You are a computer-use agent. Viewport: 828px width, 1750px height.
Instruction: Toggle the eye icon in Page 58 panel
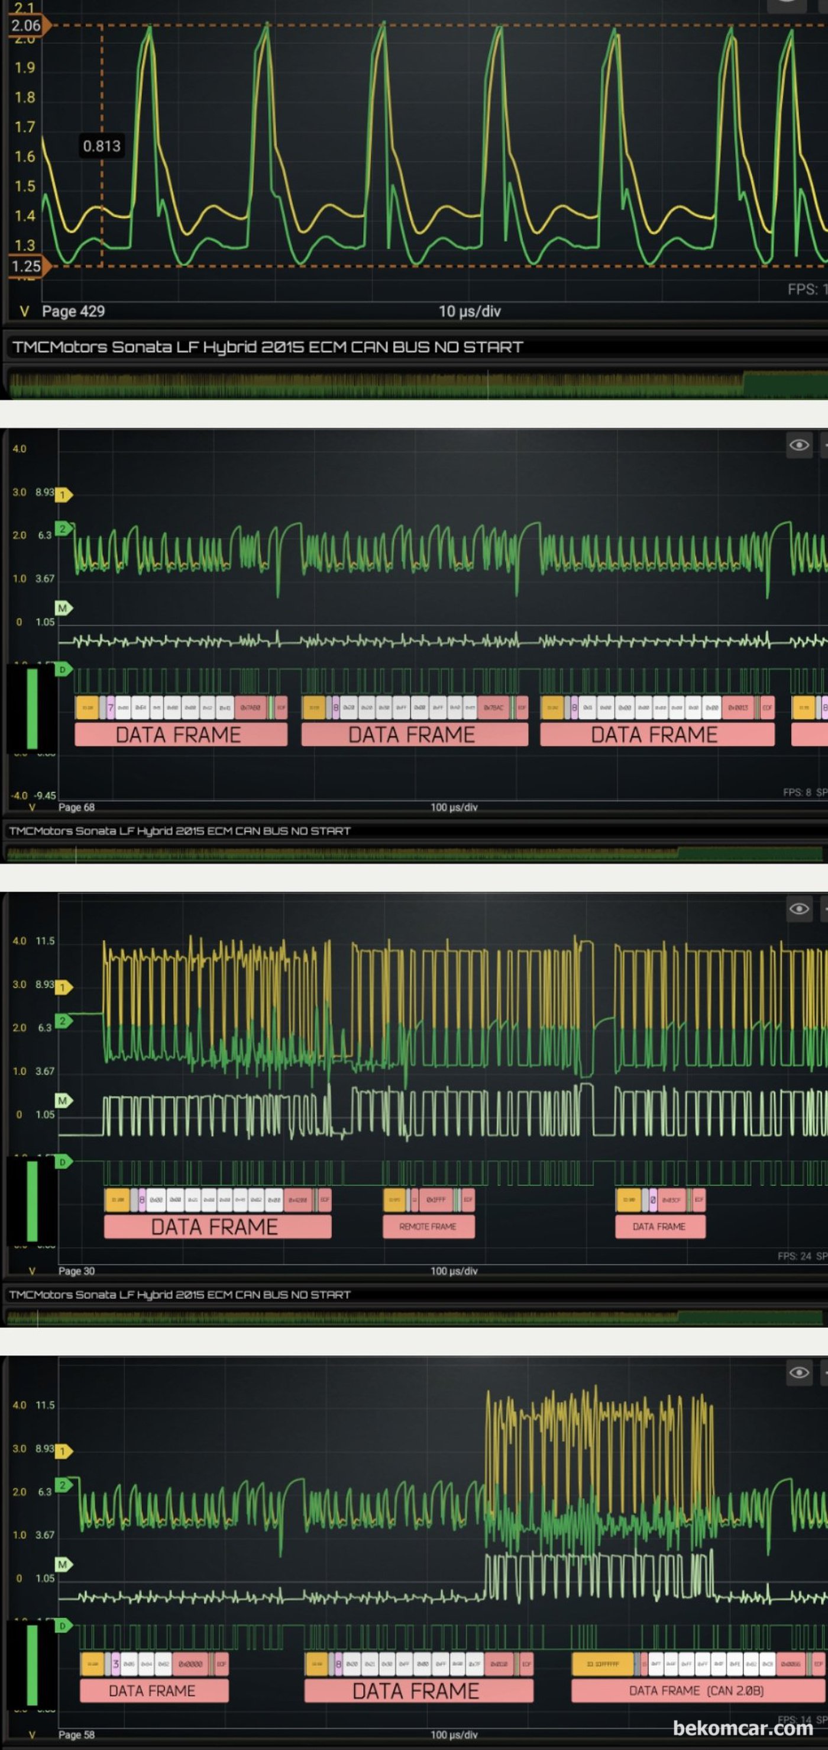[x=799, y=1373]
